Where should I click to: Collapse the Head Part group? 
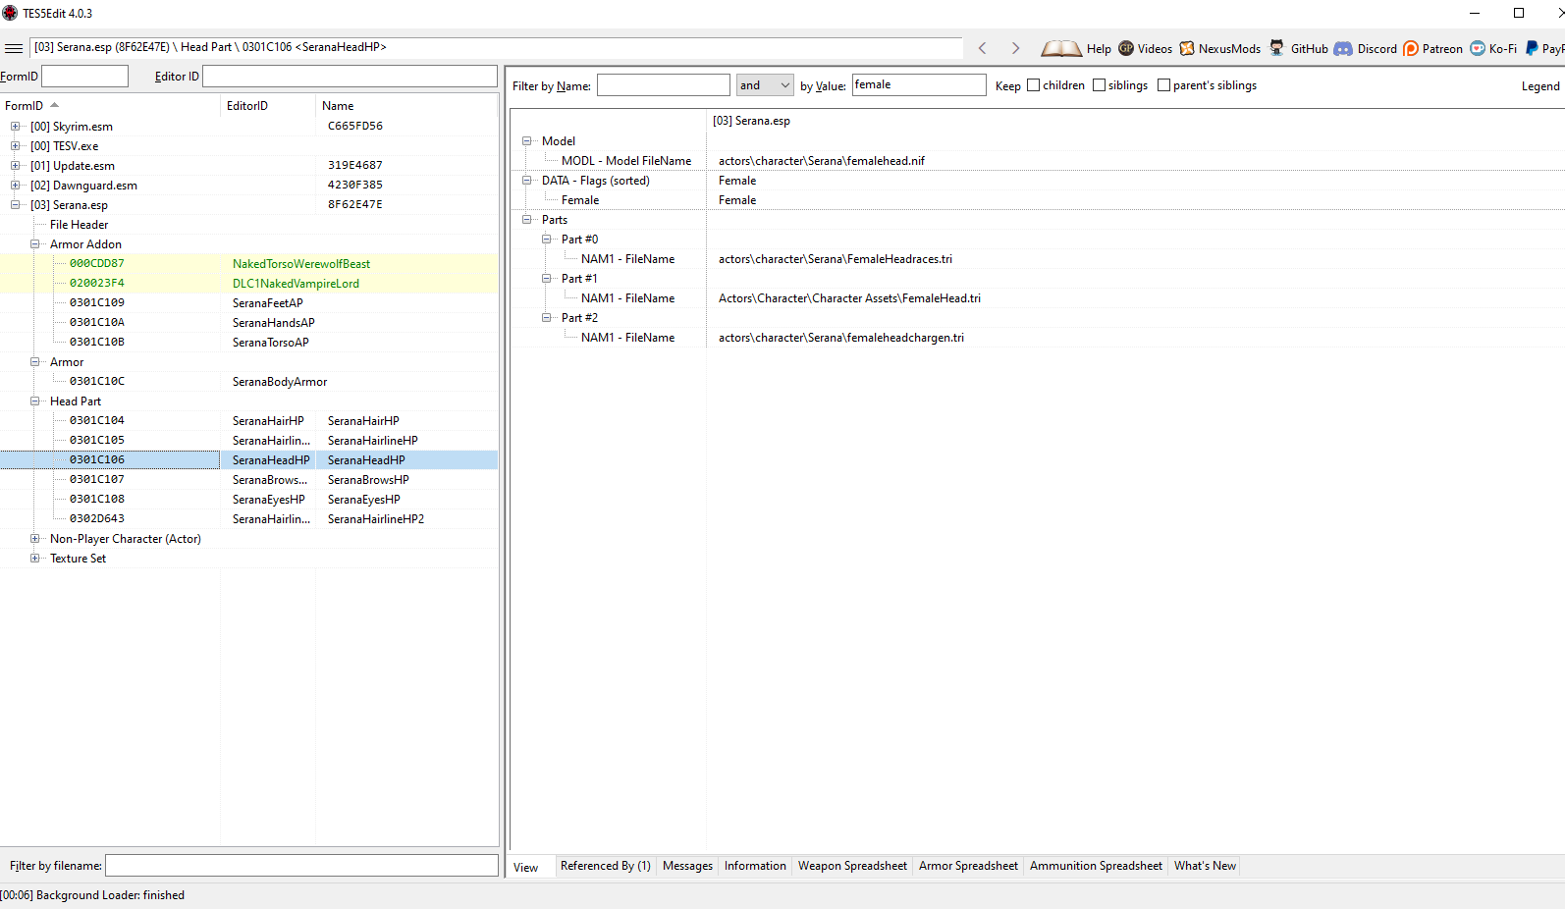pos(34,401)
